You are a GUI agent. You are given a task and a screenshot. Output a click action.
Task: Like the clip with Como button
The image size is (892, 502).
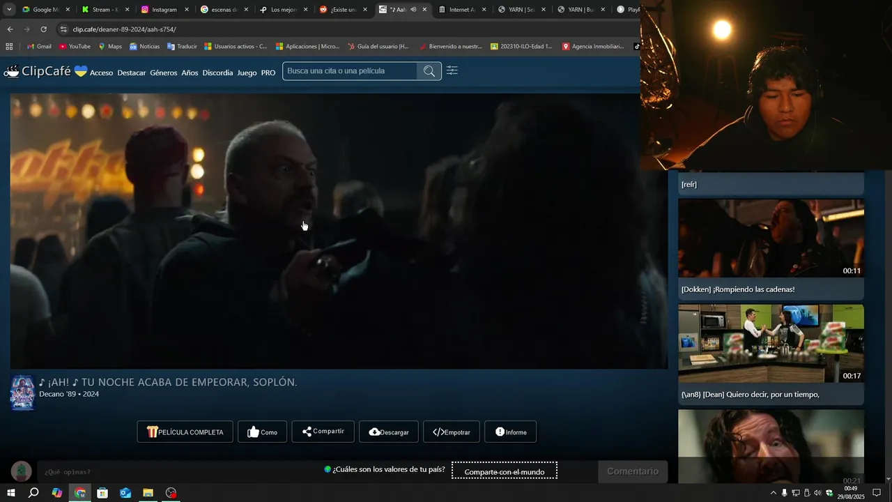point(262,432)
